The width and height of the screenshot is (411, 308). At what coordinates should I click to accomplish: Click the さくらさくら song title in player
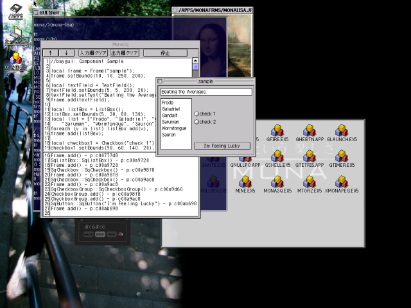tap(95, 227)
